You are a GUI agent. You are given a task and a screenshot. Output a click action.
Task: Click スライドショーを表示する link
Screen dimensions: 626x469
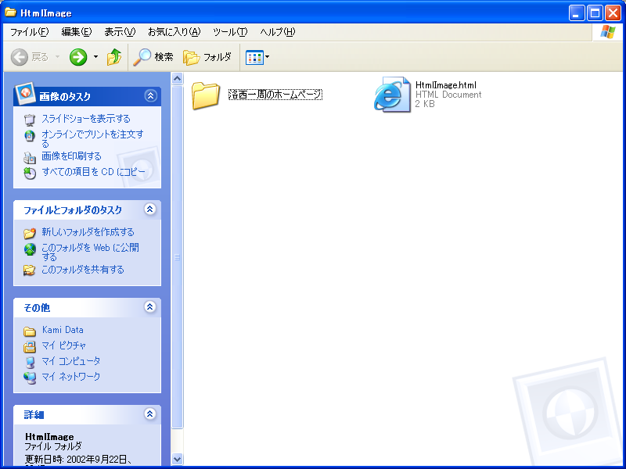(x=85, y=119)
